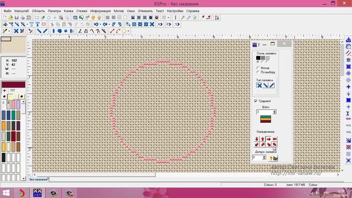Click the Print icon in toolbar

click(23, 18)
